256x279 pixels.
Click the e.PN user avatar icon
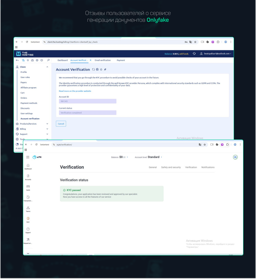click(x=235, y=157)
